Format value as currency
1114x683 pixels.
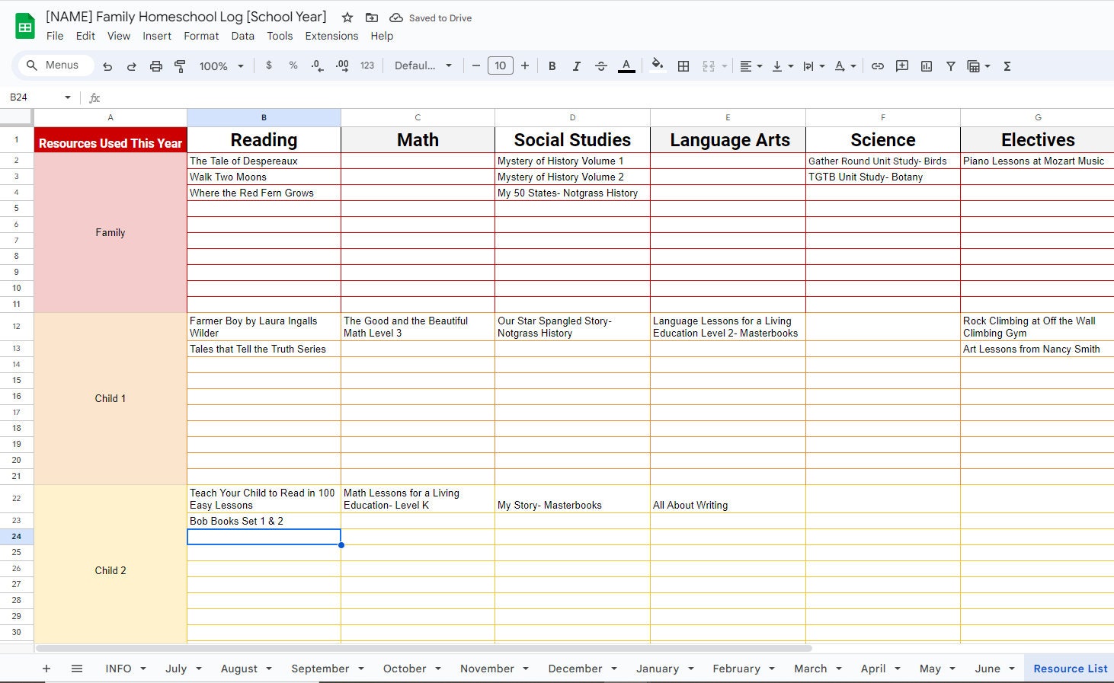[268, 66]
